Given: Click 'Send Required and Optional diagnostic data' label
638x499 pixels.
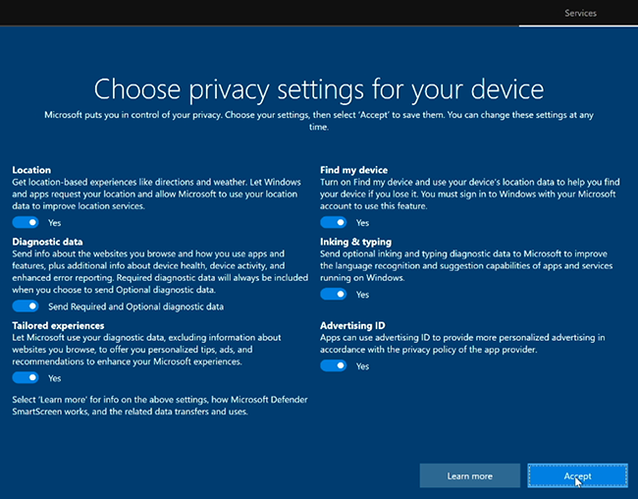Looking at the screenshot, I should point(135,306).
